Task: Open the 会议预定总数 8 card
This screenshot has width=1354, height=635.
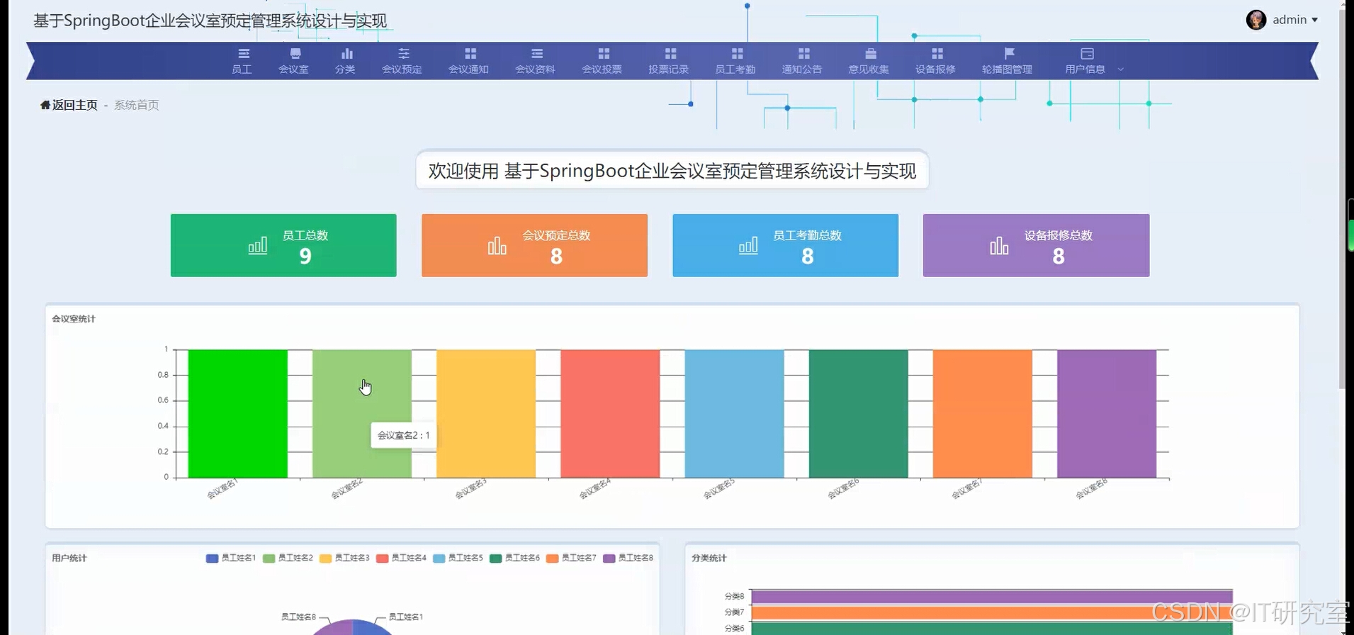Action: tap(534, 245)
